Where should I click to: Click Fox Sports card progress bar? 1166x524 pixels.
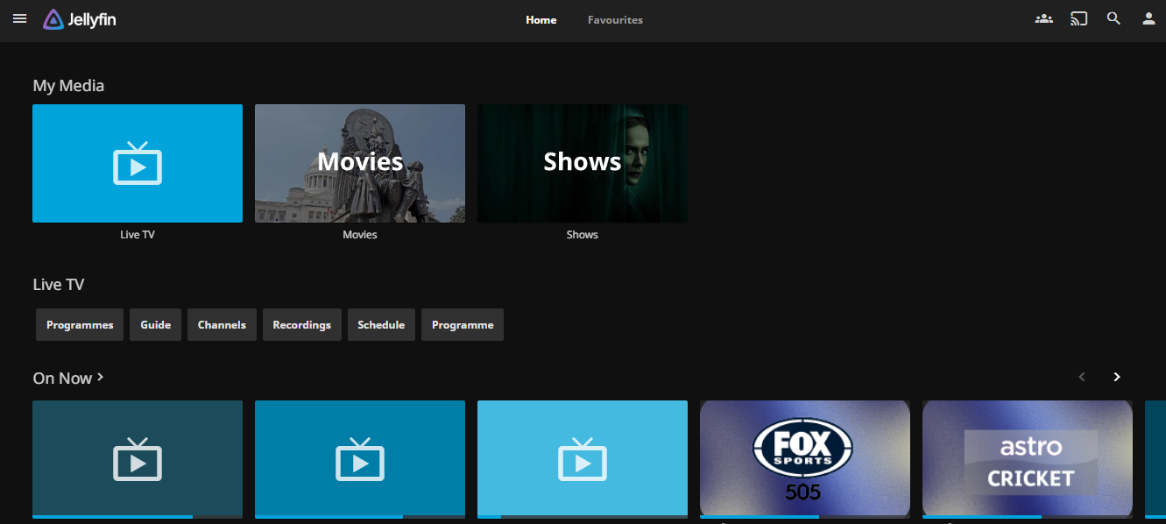point(805,517)
